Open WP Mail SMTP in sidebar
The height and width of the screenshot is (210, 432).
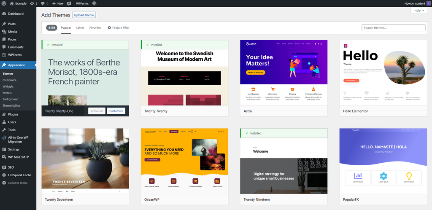(19, 157)
